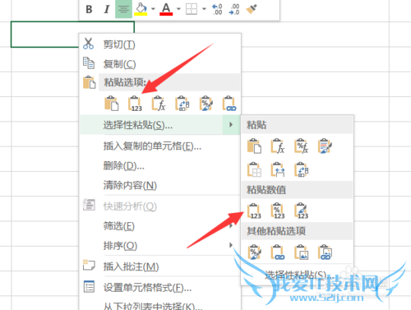411x310 pixels.
Task: Click values and source formatting brush 123 icon
Action: tap(301, 211)
